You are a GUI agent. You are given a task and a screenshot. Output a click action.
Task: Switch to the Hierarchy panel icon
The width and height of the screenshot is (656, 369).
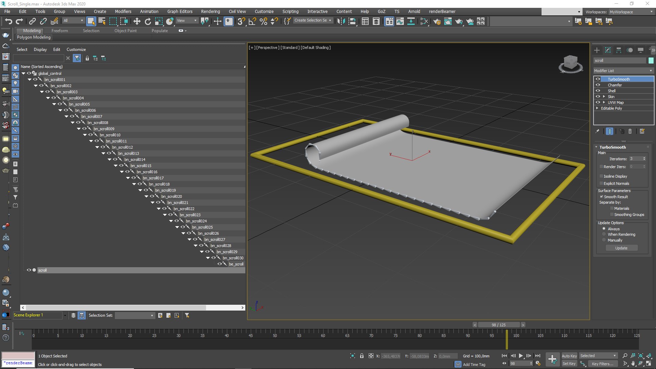point(619,50)
